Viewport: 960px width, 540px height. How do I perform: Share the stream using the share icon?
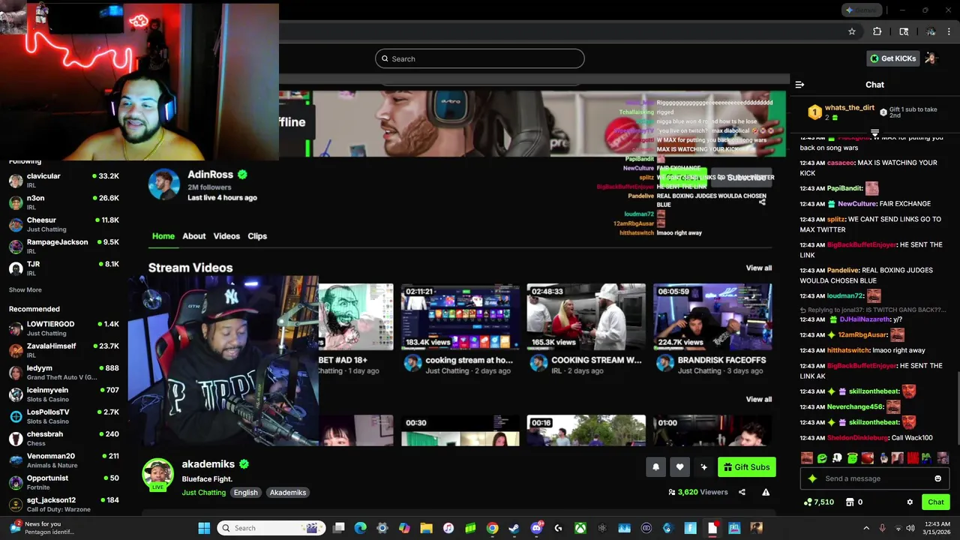(742, 492)
